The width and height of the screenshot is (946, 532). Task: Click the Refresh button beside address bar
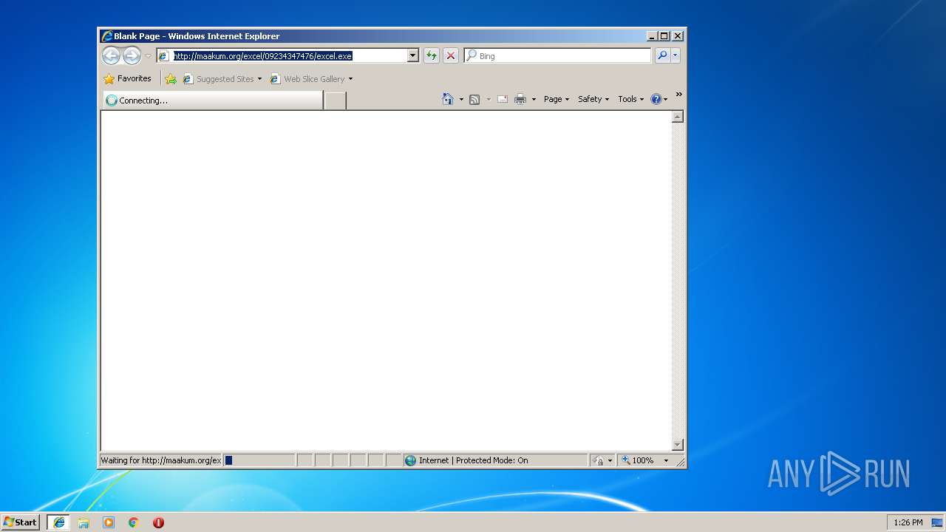point(432,55)
